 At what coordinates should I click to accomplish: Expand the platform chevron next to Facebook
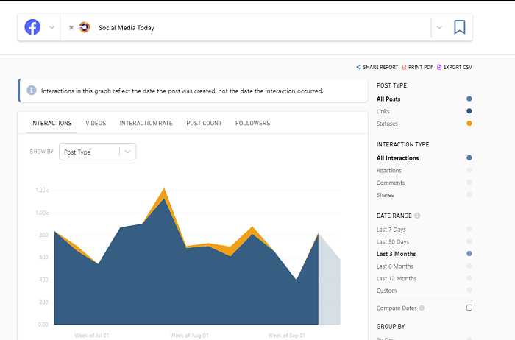point(51,27)
